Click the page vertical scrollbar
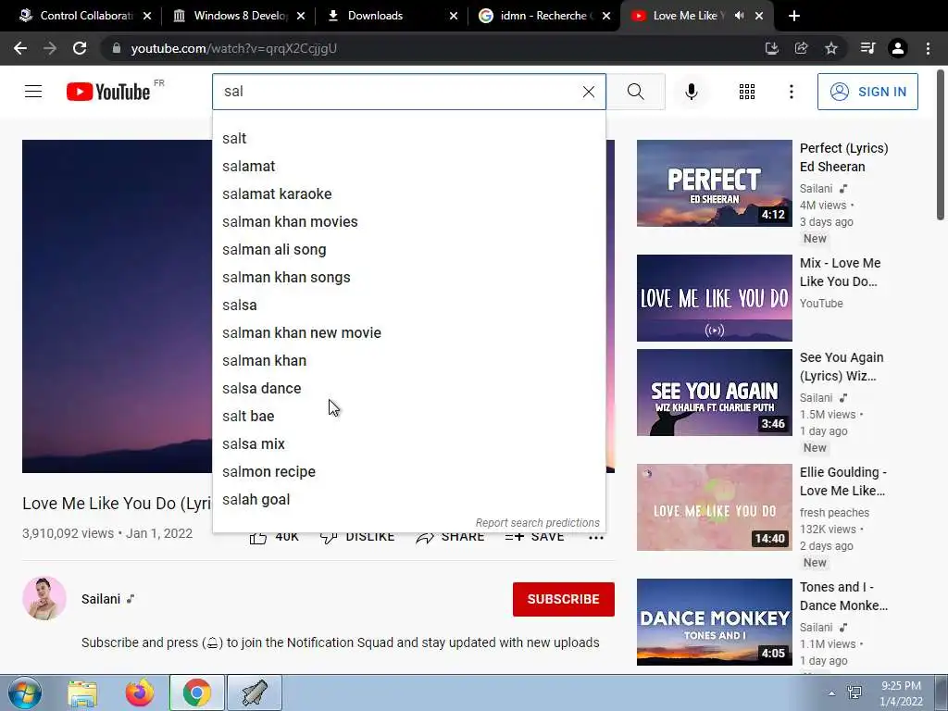 pyautogui.click(x=941, y=145)
